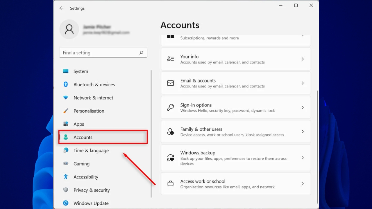Click the Bluetooth icon in sidebar
The image size is (372, 209).
click(66, 84)
